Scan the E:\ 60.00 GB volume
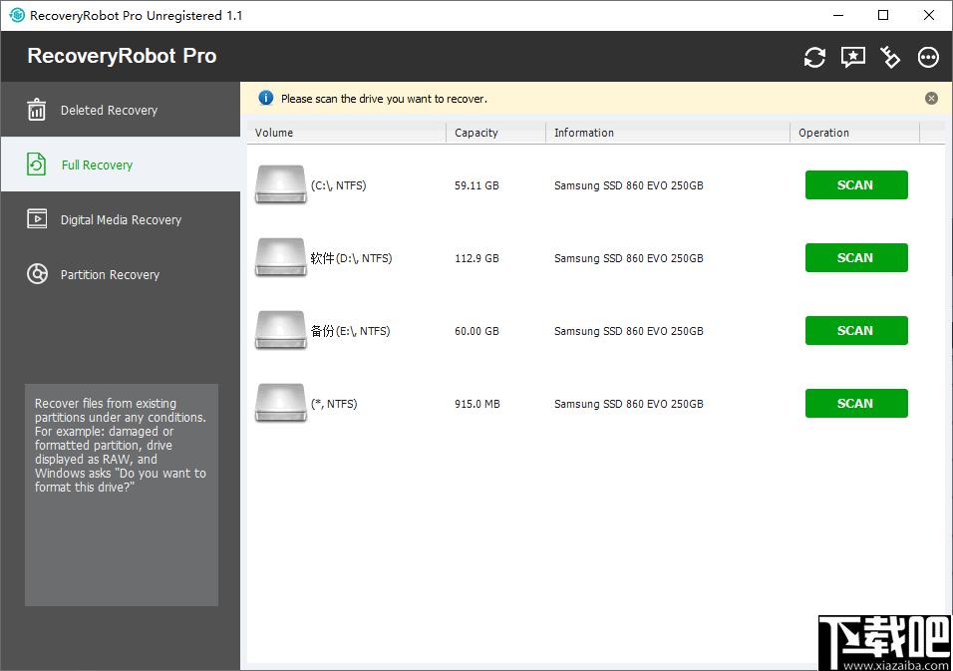953x671 pixels. [x=856, y=331]
